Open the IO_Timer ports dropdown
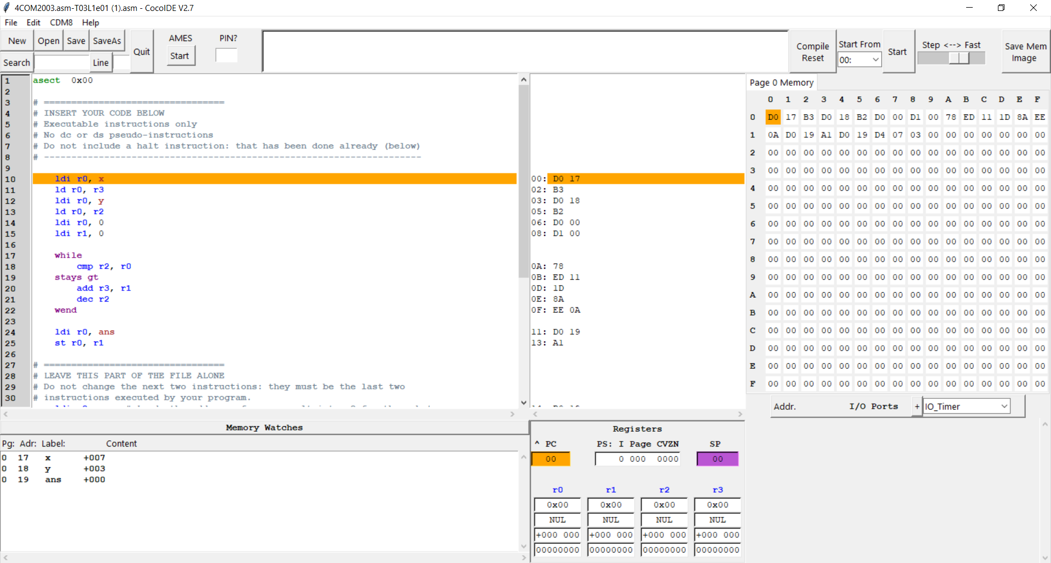 coord(967,407)
